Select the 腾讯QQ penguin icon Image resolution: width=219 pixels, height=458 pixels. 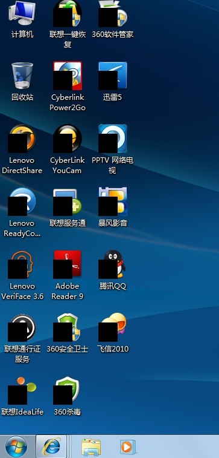(x=113, y=264)
